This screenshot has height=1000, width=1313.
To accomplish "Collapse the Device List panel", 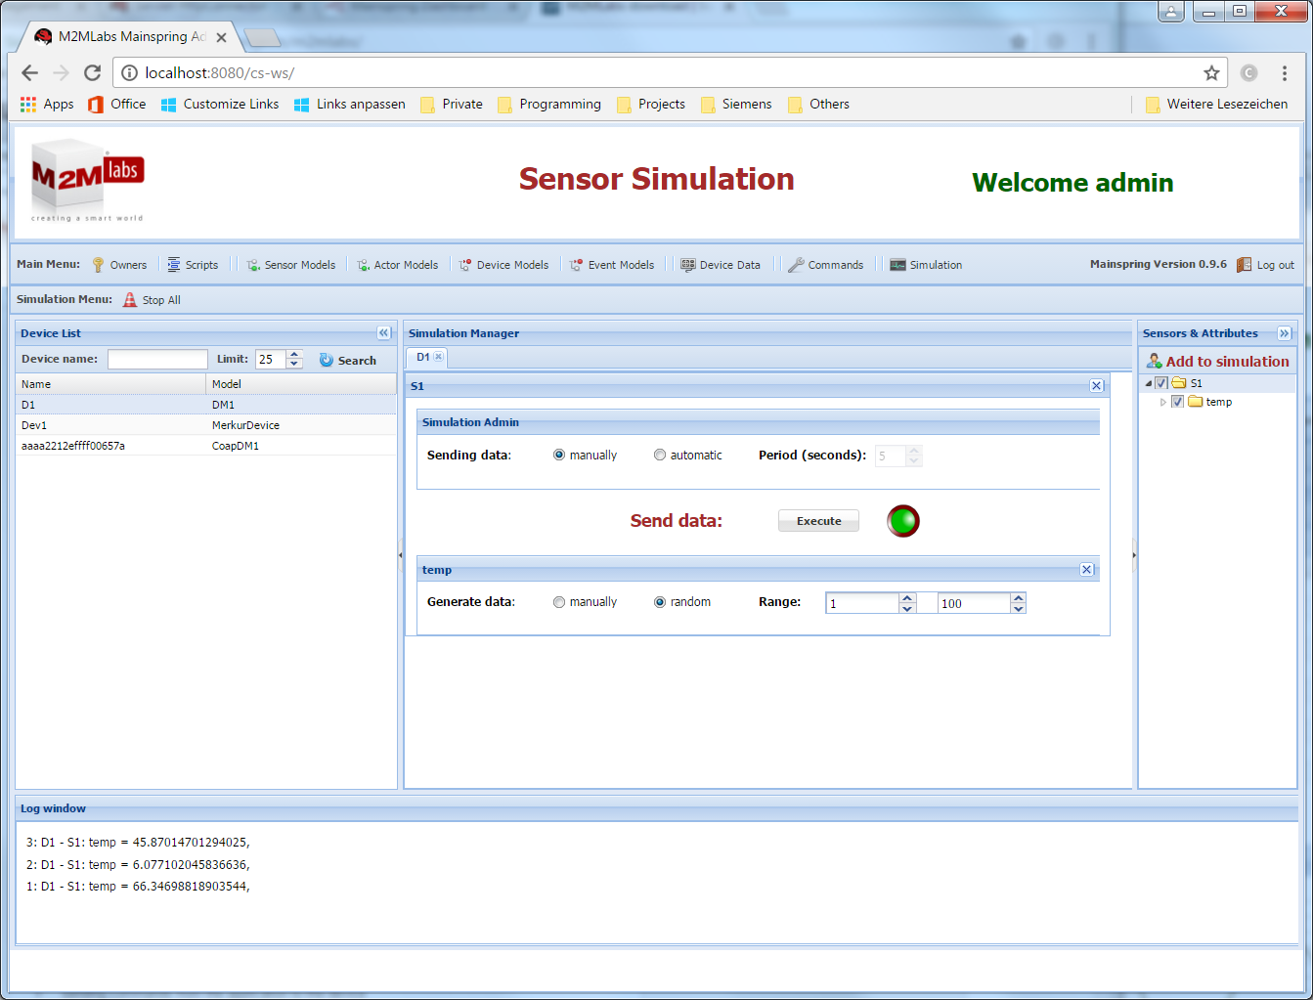I will tap(384, 332).
